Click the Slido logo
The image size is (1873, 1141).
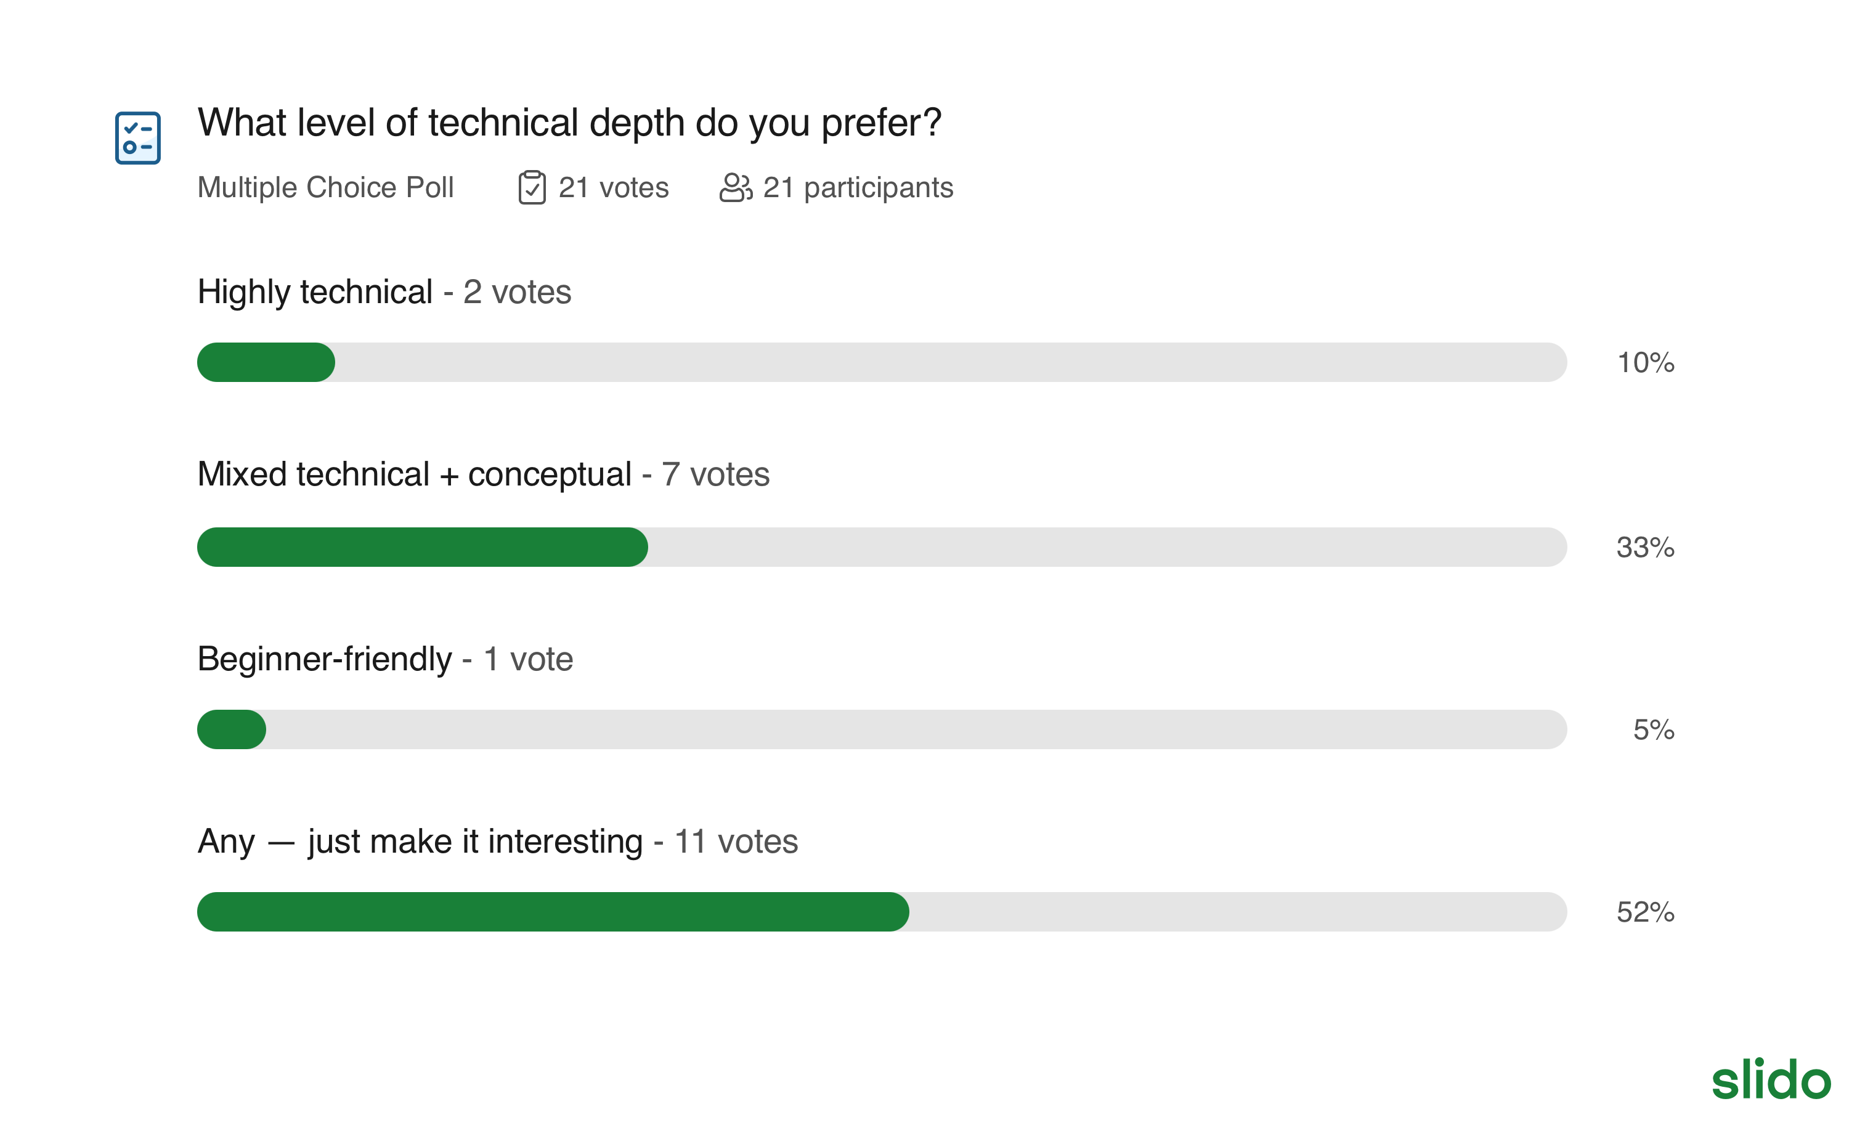coord(1770,1079)
